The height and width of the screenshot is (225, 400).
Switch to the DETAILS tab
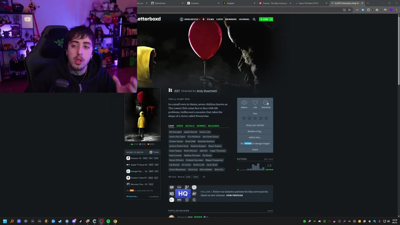[190, 126]
